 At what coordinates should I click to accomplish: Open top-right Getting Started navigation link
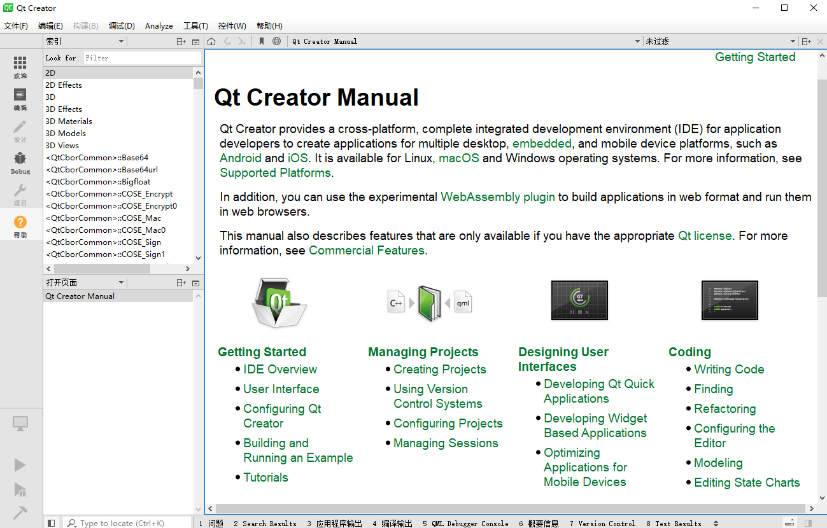pos(755,57)
